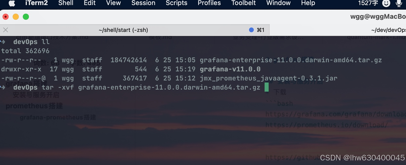Click the 15:12 timestamp
406x165 pixels.
click(185, 78)
